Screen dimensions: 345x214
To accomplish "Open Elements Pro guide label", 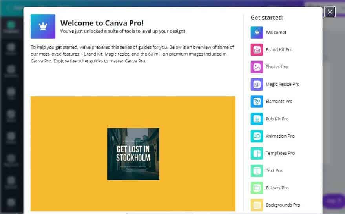I will coord(279,102).
